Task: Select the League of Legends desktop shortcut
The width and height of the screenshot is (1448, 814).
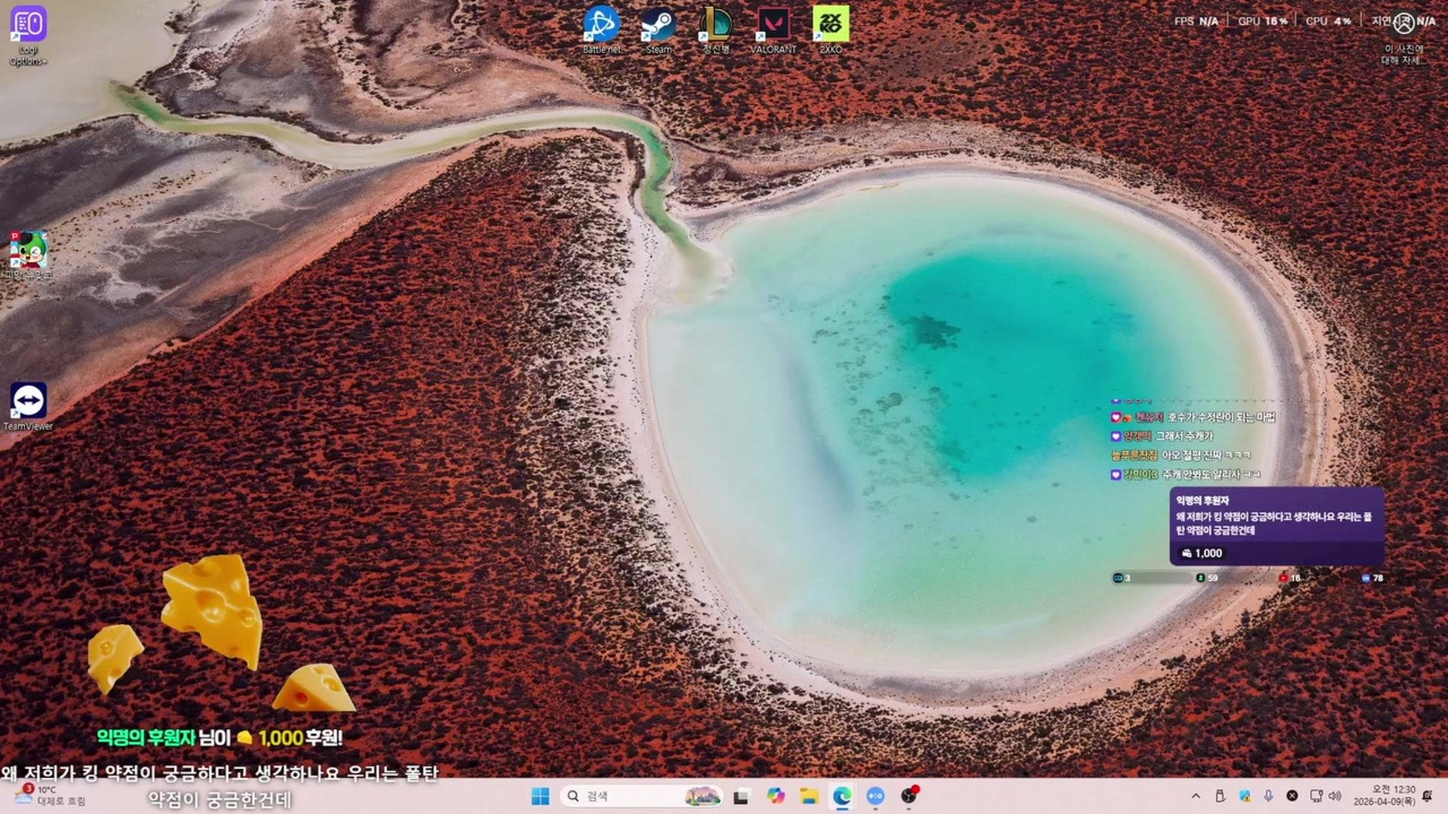Action: pos(716,26)
